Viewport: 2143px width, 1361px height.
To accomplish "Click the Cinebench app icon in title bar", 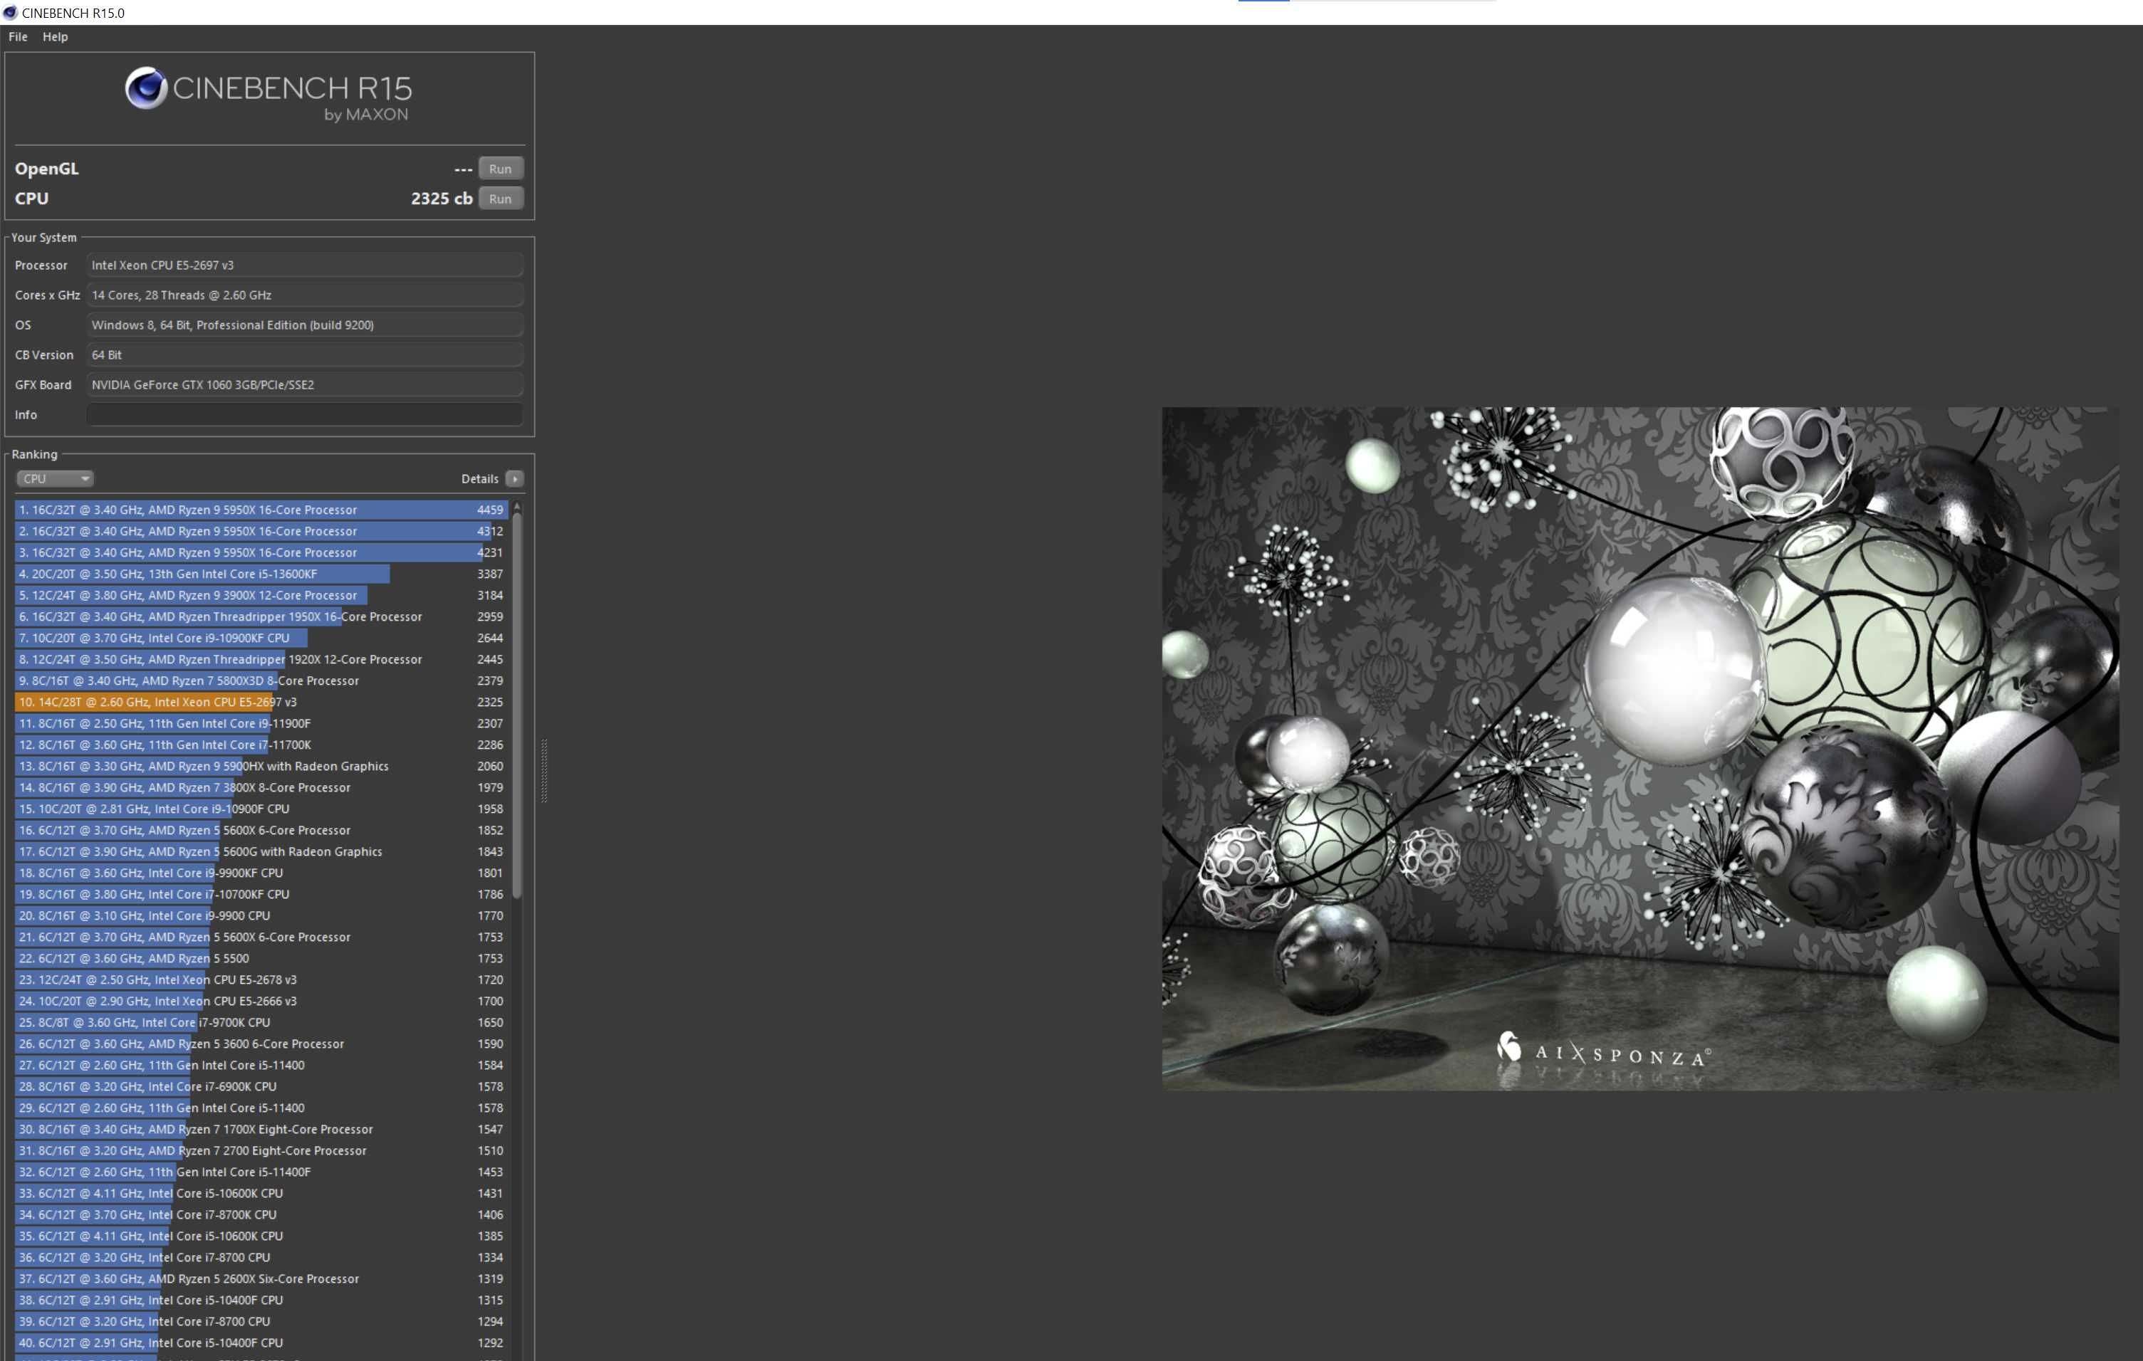I will (10, 12).
